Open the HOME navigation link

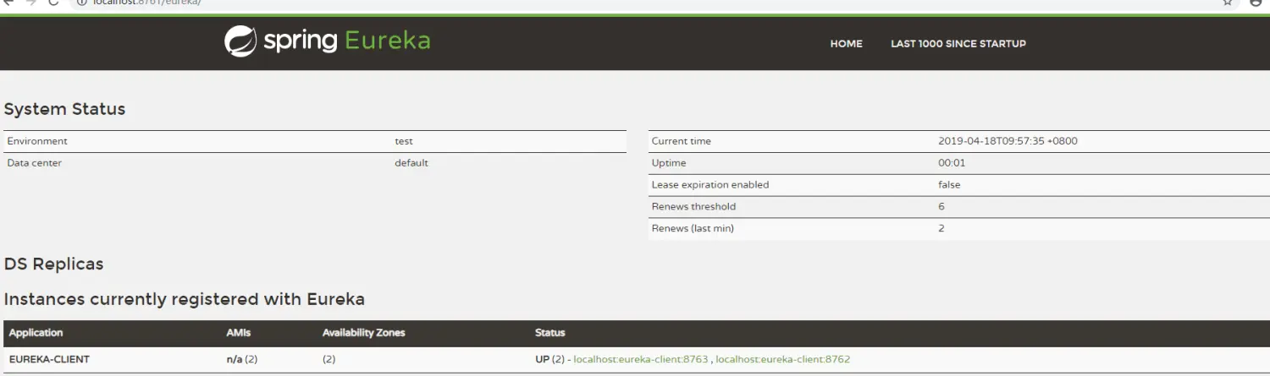click(x=846, y=44)
